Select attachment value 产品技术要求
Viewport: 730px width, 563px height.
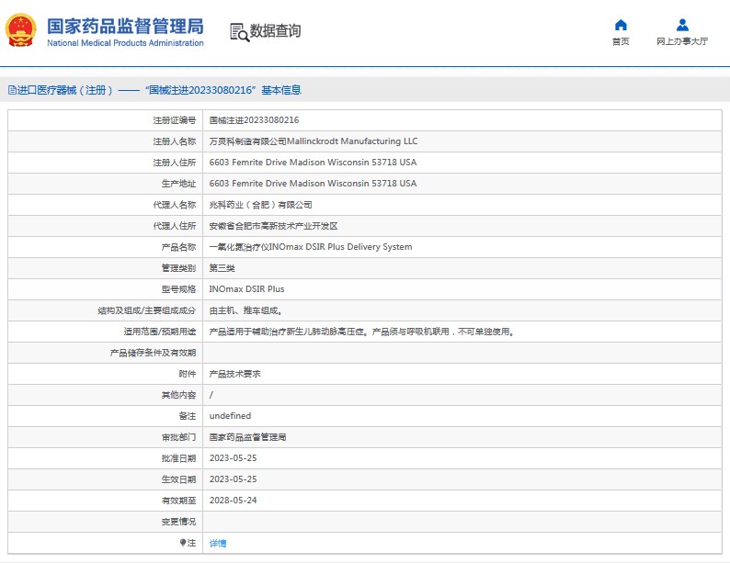click(x=234, y=374)
